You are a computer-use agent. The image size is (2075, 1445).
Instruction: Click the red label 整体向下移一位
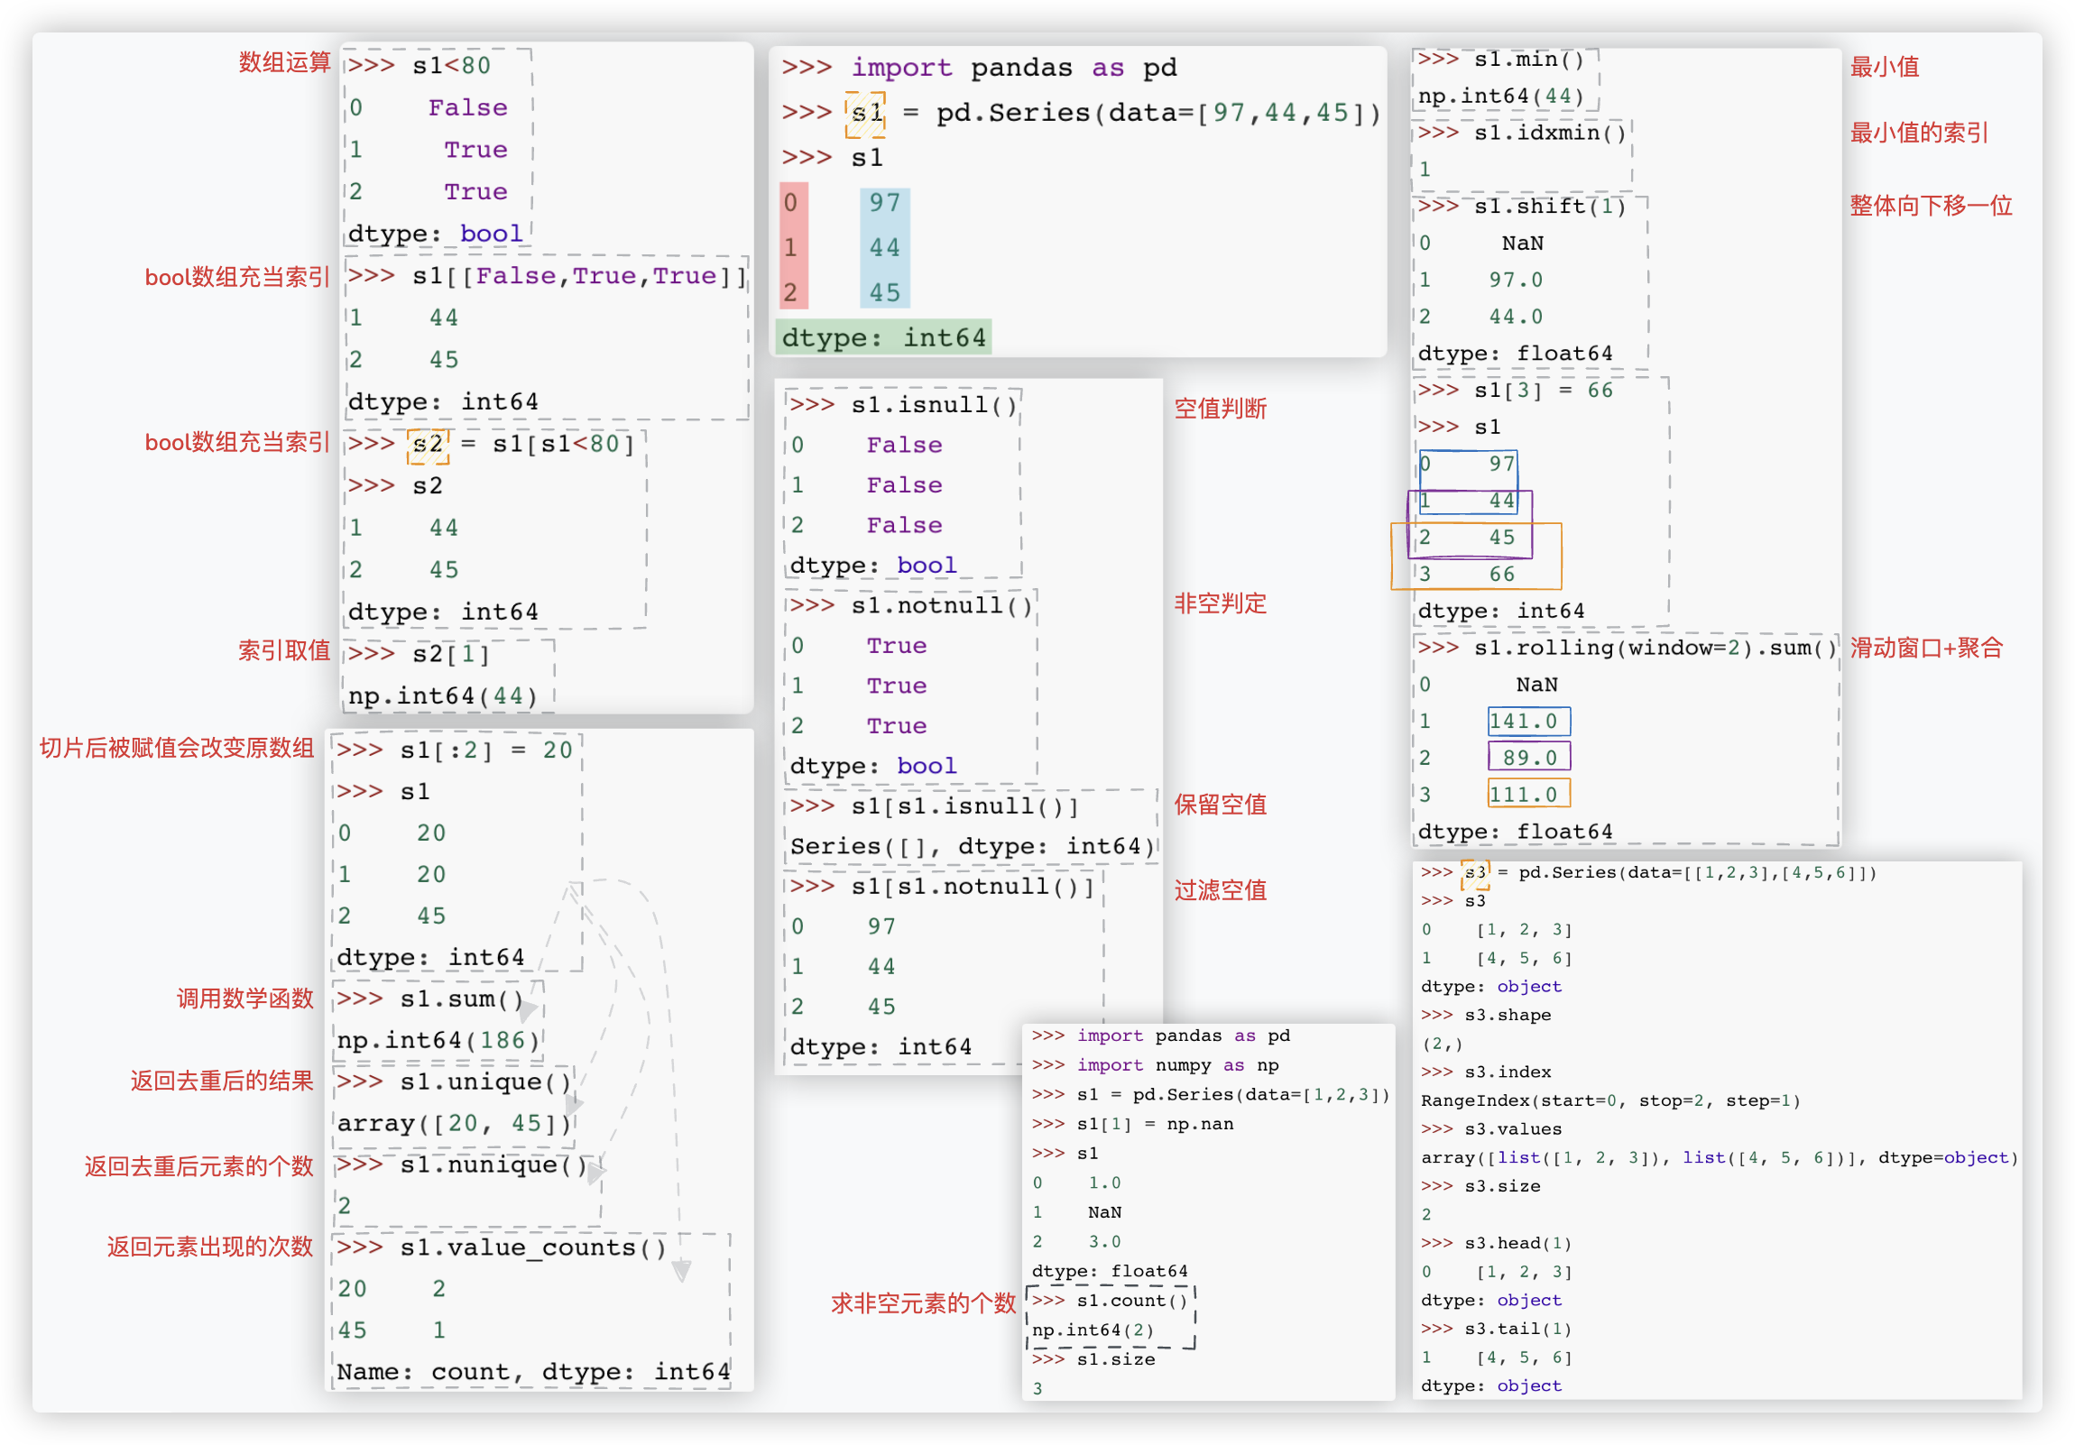1931,206
